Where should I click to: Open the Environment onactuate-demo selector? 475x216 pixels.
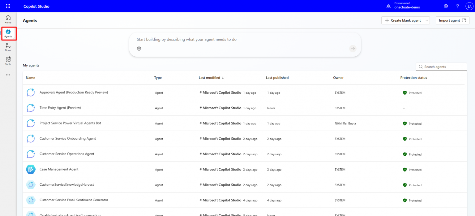[403, 6]
